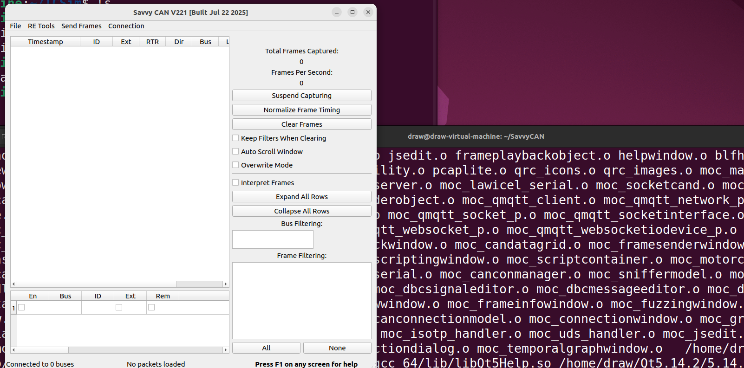Click inside the Frame Filtering list
The height and width of the screenshot is (368, 744).
point(301,301)
